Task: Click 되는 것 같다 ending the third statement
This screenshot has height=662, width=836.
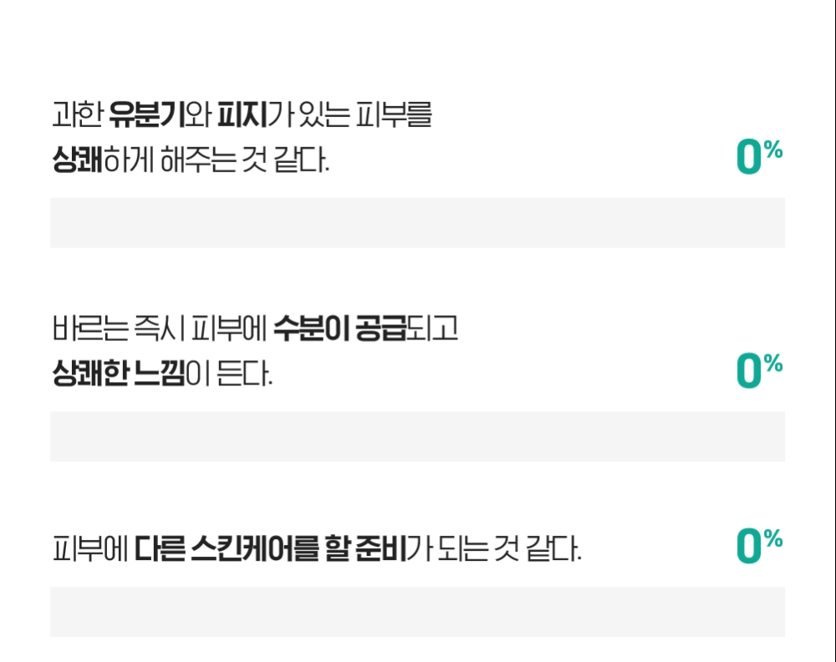Action: tap(507, 548)
